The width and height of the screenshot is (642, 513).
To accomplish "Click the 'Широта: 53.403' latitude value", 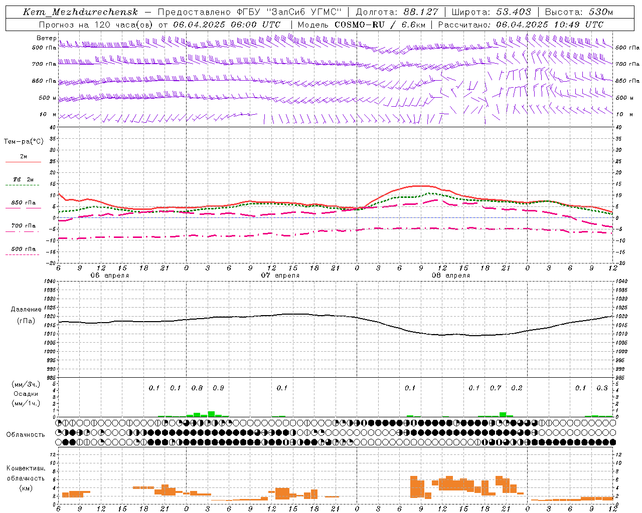I will [x=491, y=12].
